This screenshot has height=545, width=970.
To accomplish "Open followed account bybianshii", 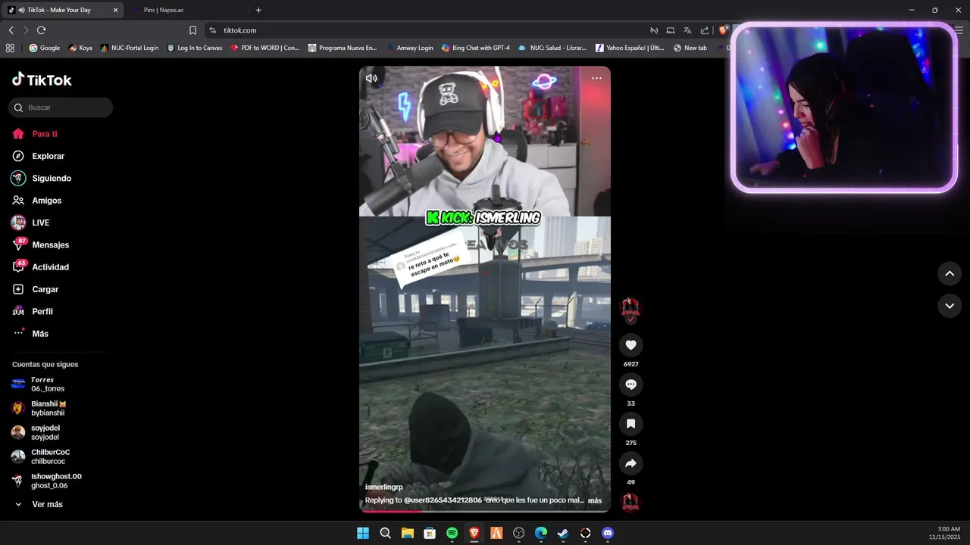I will coord(39,408).
